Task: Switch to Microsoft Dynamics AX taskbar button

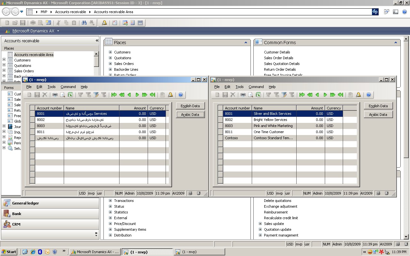Action: click(x=95, y=252)
